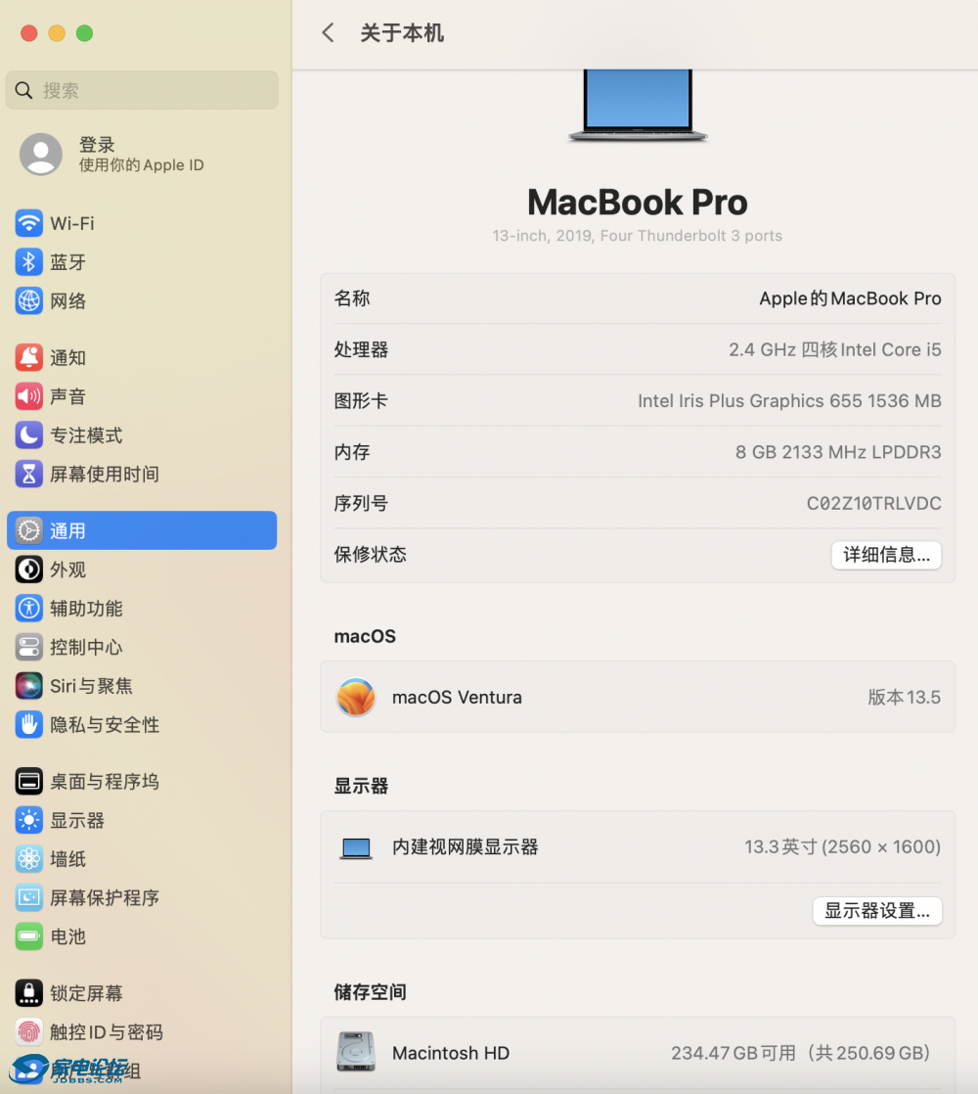Open Siri与聚焦 icon
The image size is (978, 1094).
(x=28, y=686)
